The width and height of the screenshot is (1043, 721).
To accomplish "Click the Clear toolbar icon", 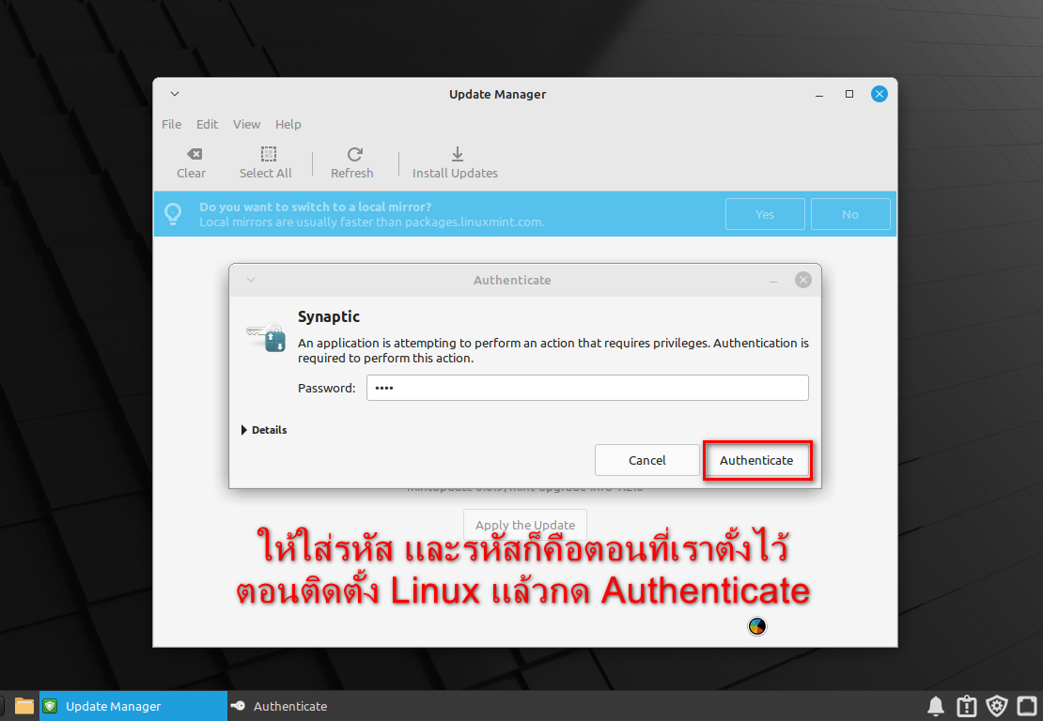I will (x=193, y=154).
